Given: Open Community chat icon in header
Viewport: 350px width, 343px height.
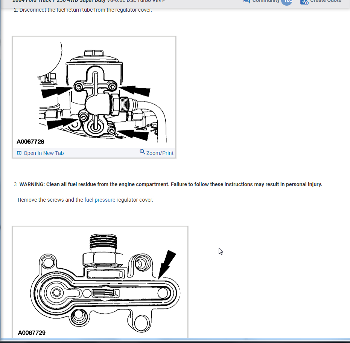Looking at the screenshot, I should pyautogui.click(x=247, y=2).
